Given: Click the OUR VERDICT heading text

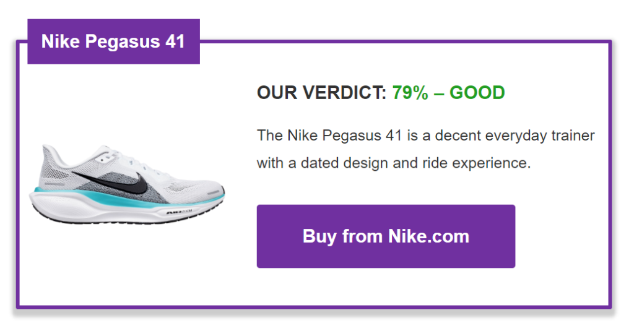Looking at the screenshot, I should click(321, 93).
